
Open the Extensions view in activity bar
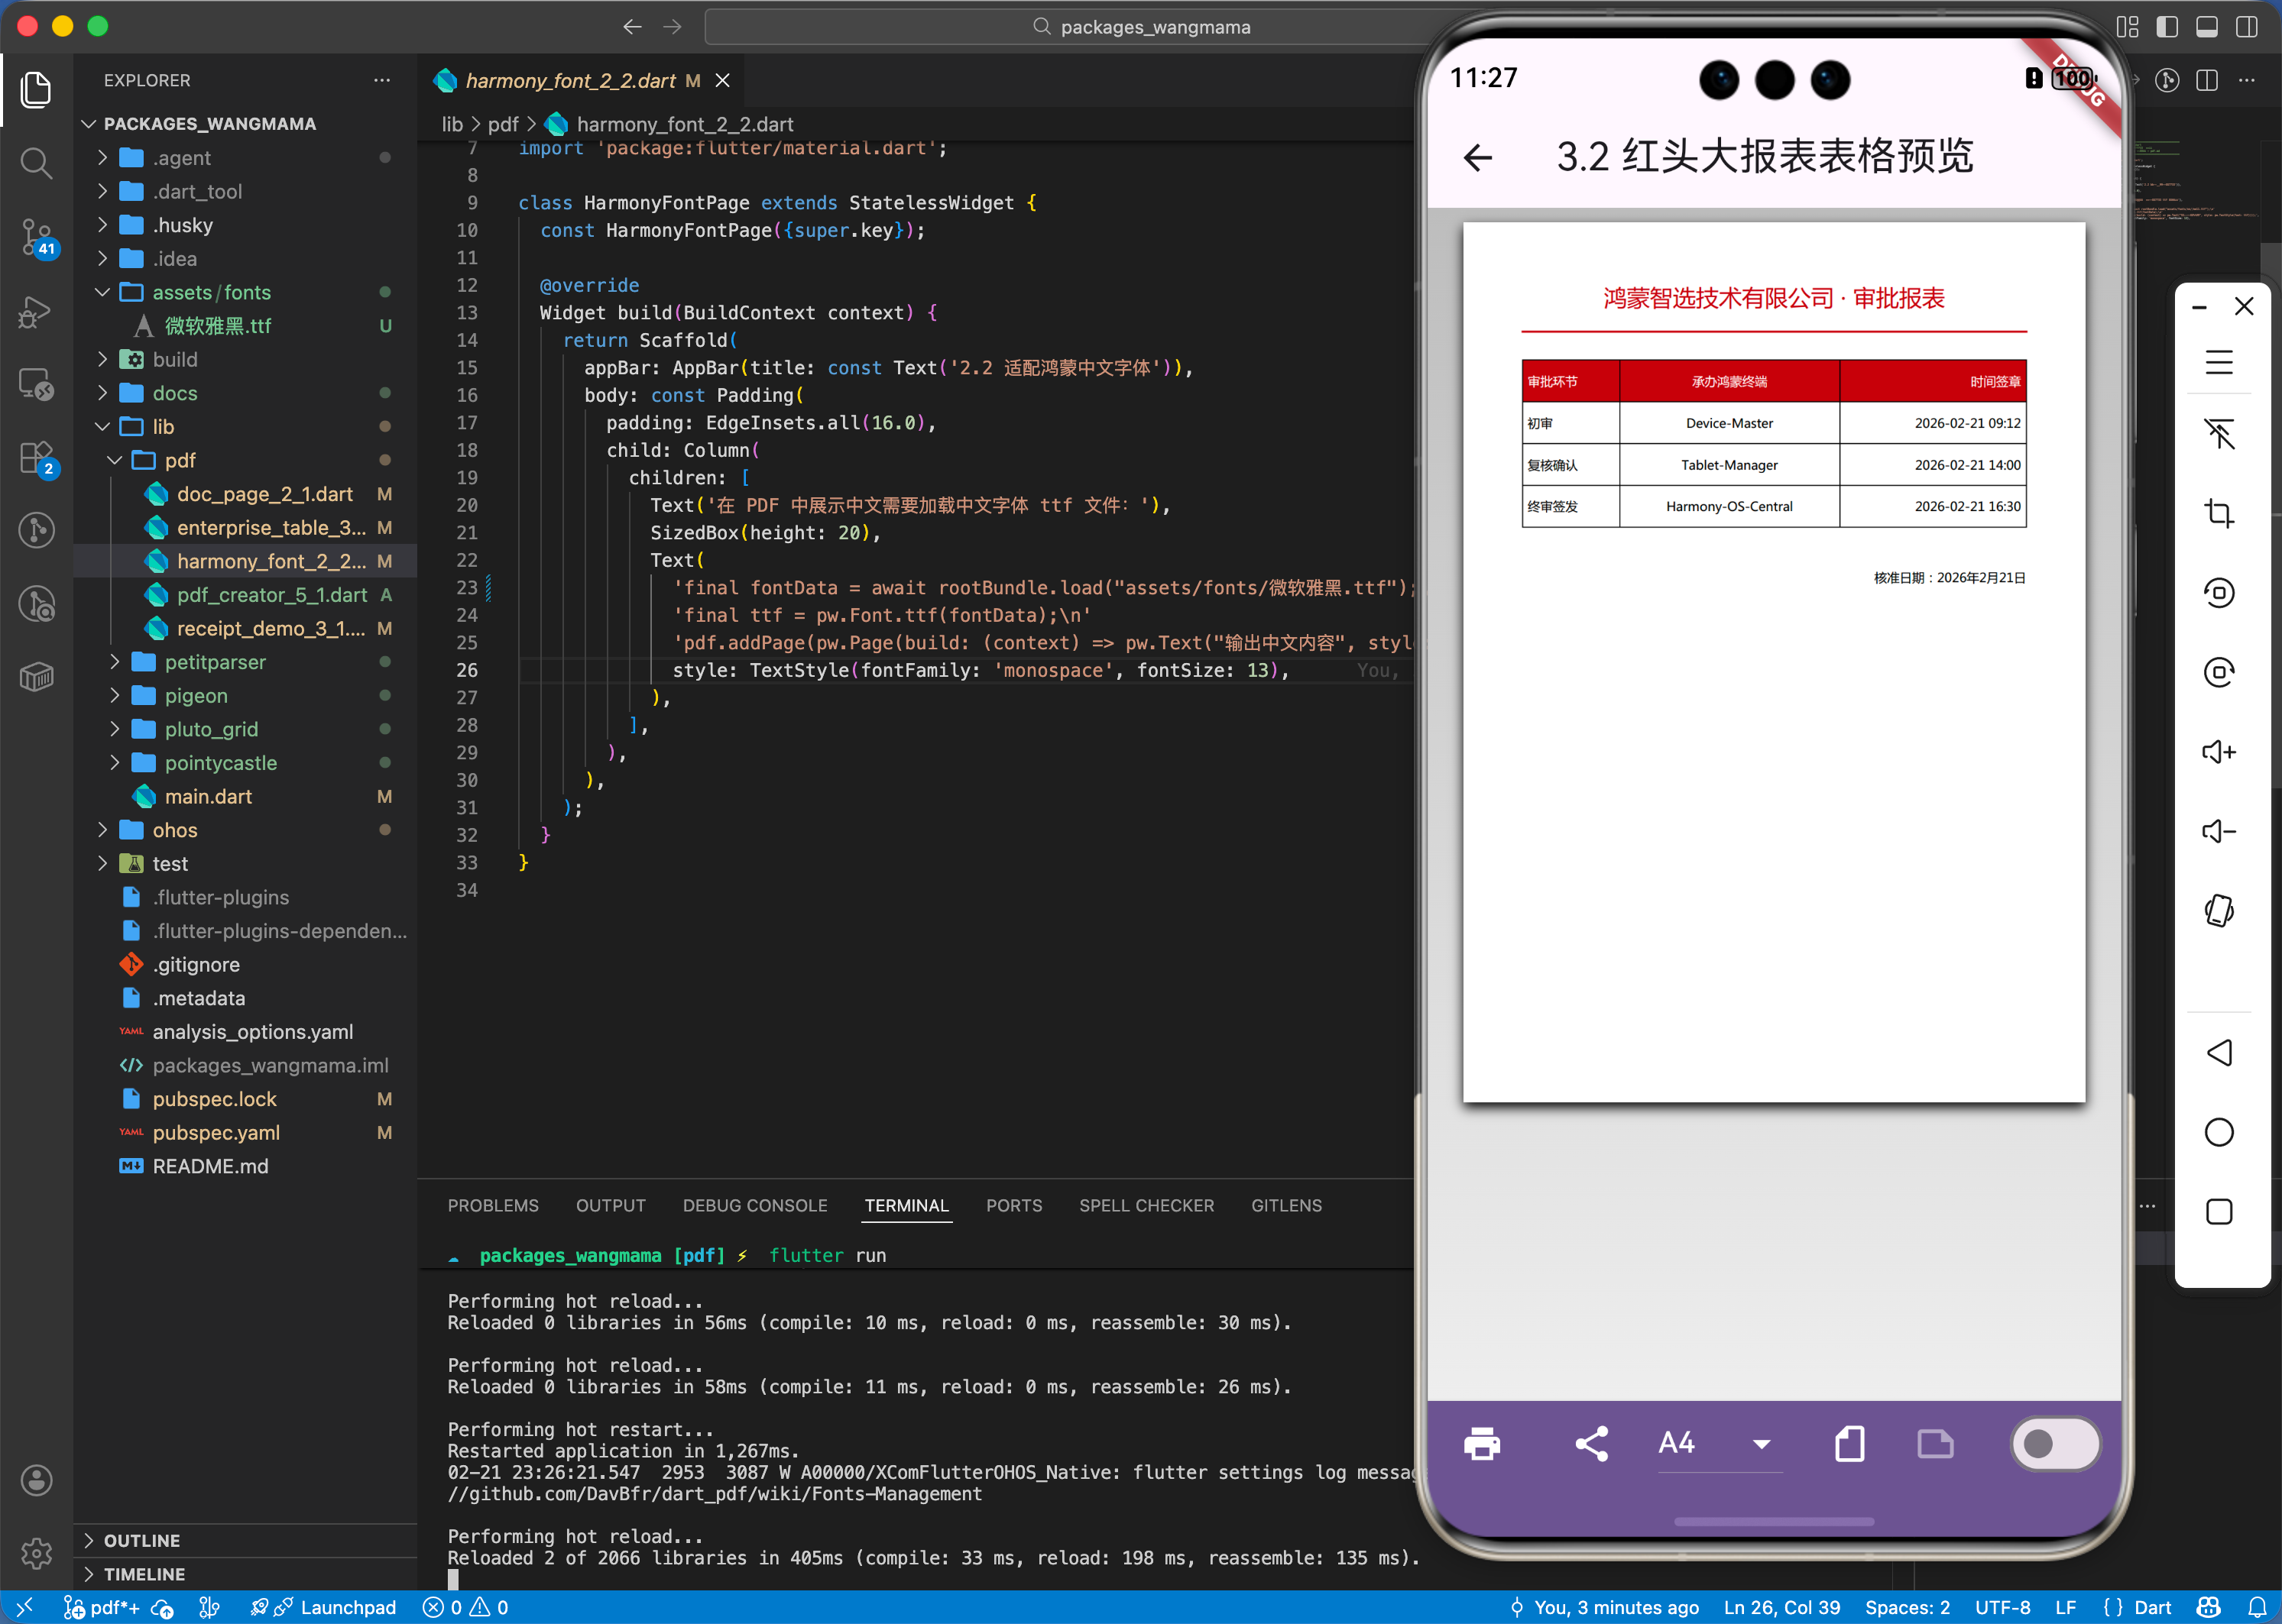click(x=36, y=458)
